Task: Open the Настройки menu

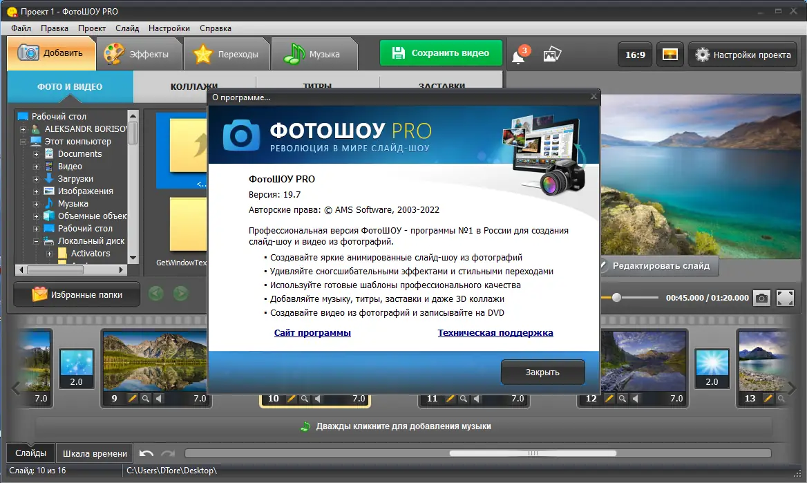Action: (169, 28)
